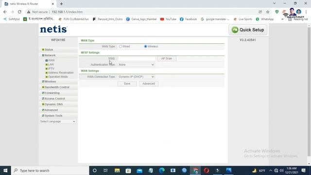
Task: Expand the Wireless menu section
Action: coord(50,82)
